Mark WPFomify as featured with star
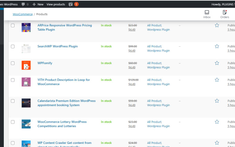 [x=217, y=63]
